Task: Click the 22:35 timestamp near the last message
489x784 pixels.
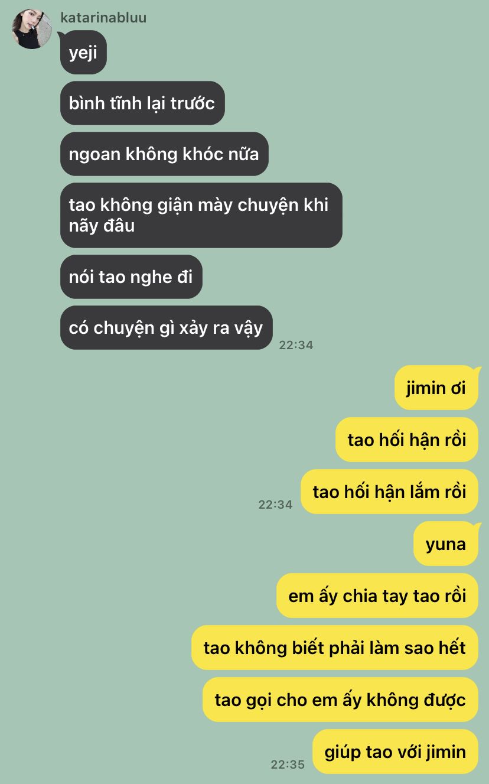Action: (x=288, y=765)
